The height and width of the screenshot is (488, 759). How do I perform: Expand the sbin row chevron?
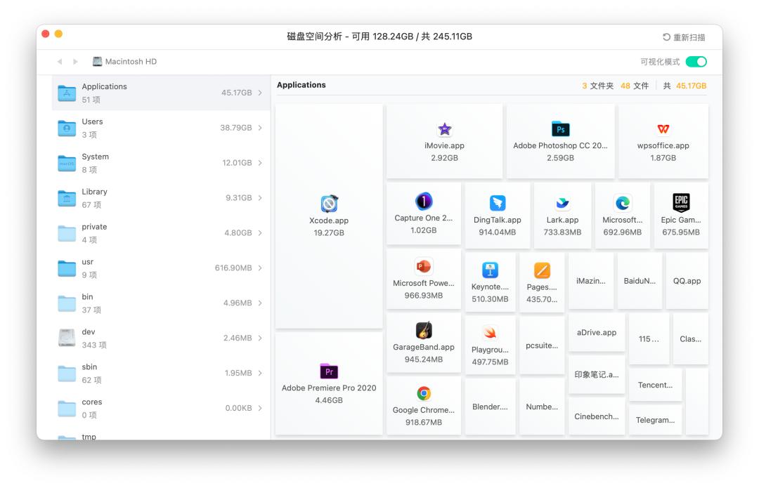[x=260, y=373]
